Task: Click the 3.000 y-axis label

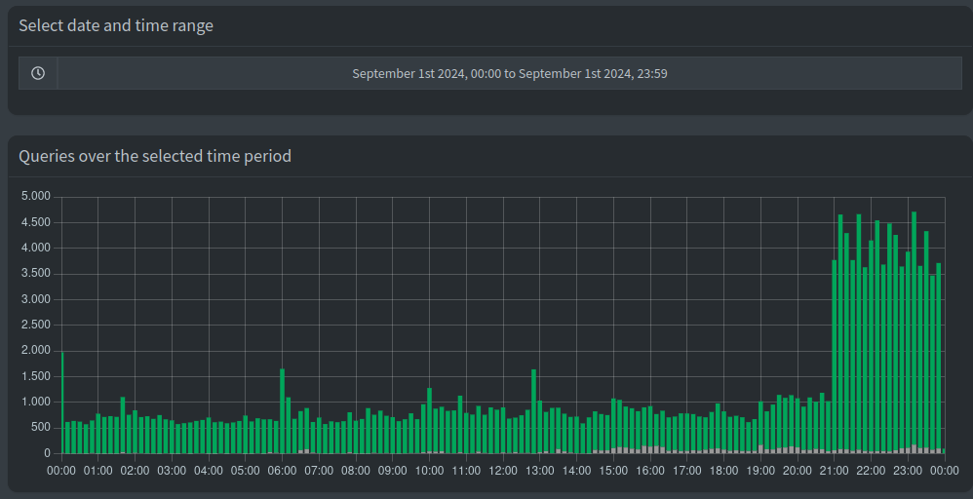Action: coord(36,300)
